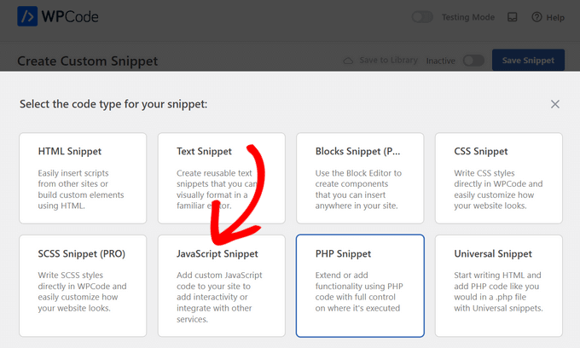Click the 'Select the code type for your snippet:' text
This screenshot has height=348, width=580.
[x=113, y=104]
